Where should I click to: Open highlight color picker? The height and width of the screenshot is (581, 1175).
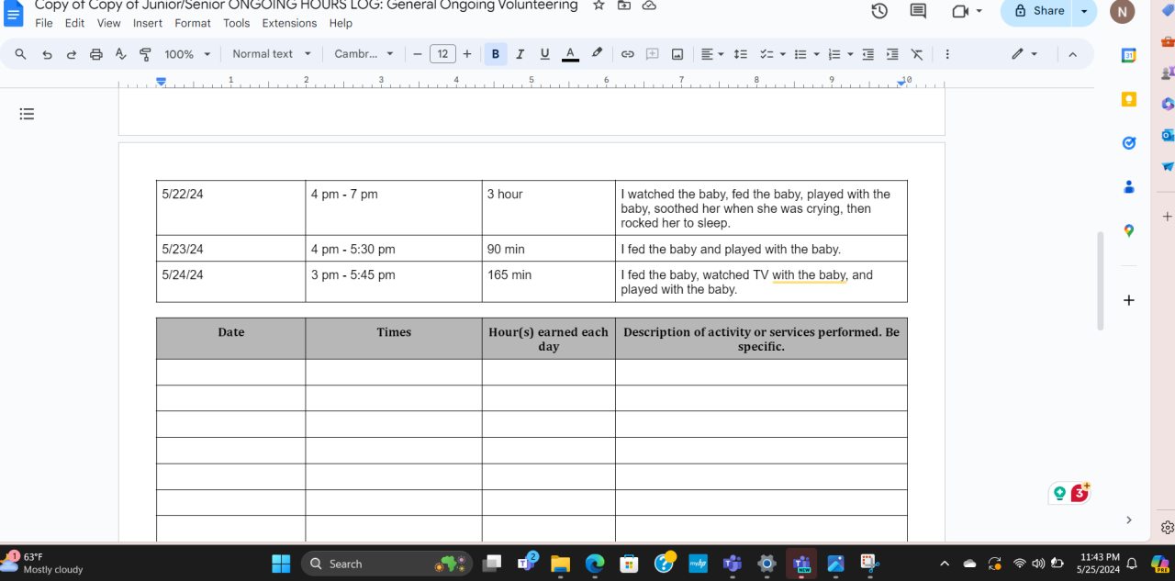coord(597,53)
